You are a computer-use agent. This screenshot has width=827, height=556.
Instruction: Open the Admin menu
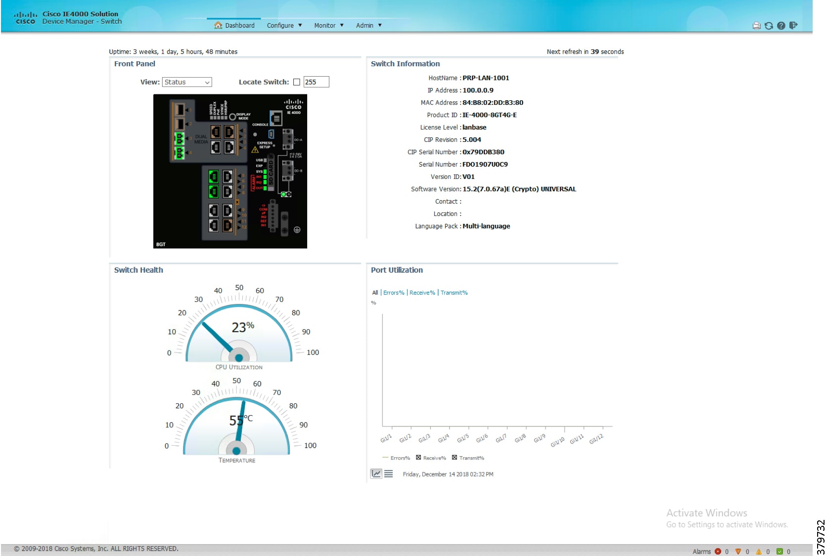tap(368, 25)
